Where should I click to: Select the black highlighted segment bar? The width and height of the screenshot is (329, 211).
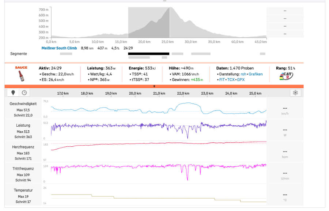point(148,54)
